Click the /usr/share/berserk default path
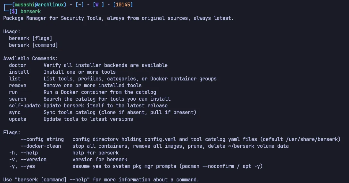 (x=312, y=139)
